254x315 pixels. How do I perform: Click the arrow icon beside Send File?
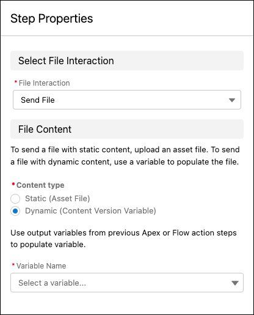click(x=232, y=100)
